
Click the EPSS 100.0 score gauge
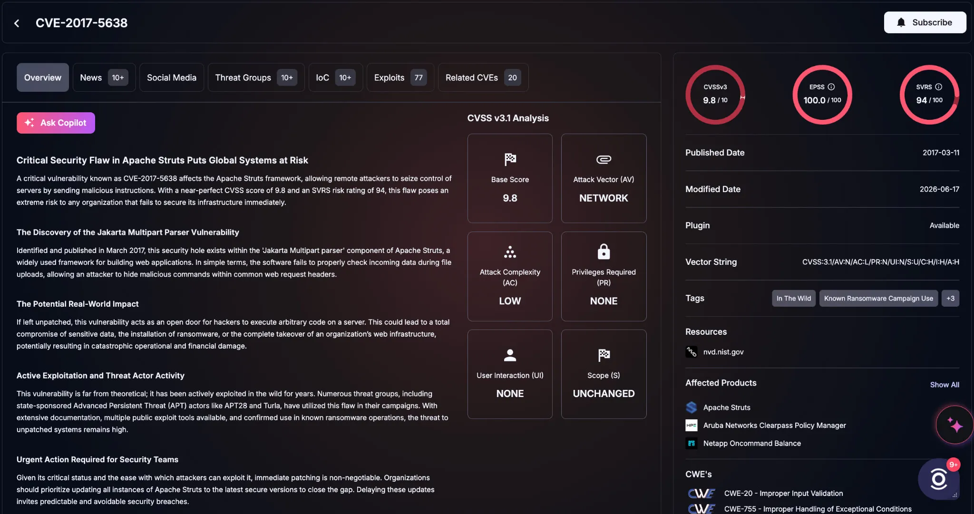coord(822,95)
